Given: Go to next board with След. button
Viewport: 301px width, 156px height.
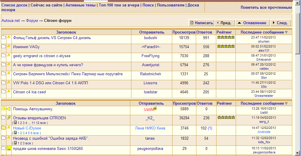Looking at the screenshot, I should pos(281,23).
